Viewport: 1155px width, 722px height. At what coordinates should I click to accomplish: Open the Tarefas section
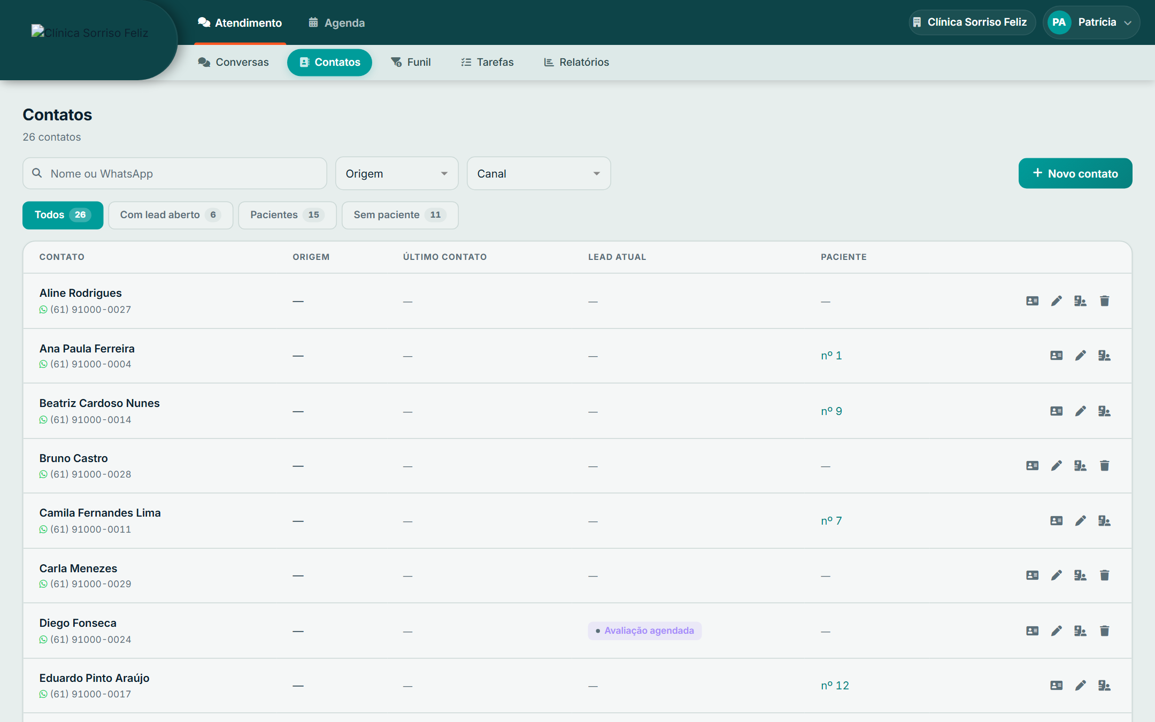coord(487,62)
